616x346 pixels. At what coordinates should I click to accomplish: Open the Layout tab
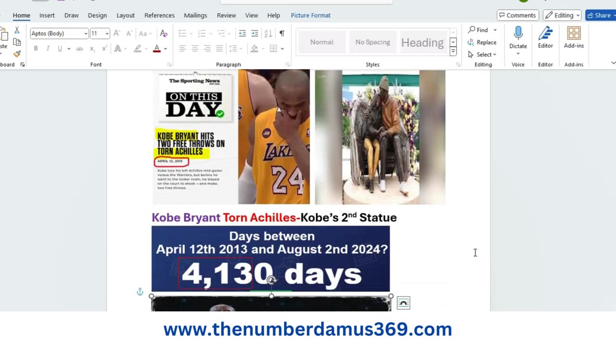[126, 15]
